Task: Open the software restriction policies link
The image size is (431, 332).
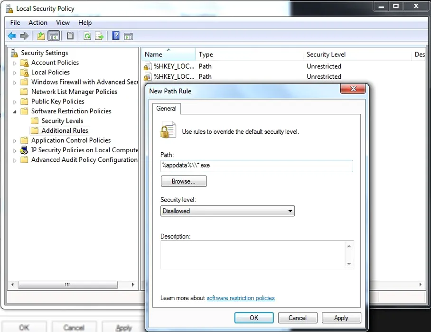Action: (x=240, y=298)
